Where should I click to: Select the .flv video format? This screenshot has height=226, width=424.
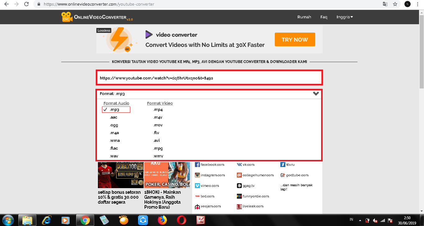pyautogui.click(x=156, y=133)
